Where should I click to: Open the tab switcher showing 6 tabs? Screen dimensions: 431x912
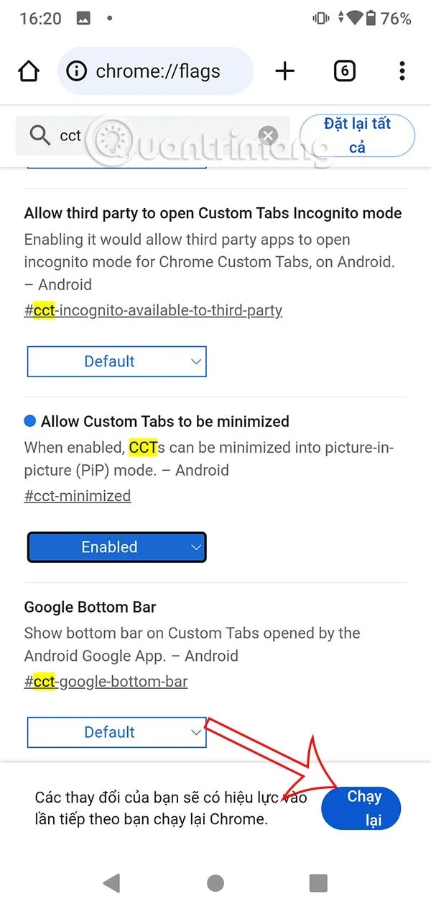point(344,71)
